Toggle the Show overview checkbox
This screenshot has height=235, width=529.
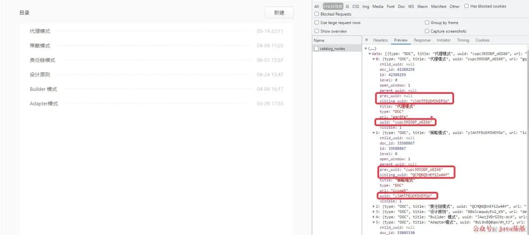point(316,31)
